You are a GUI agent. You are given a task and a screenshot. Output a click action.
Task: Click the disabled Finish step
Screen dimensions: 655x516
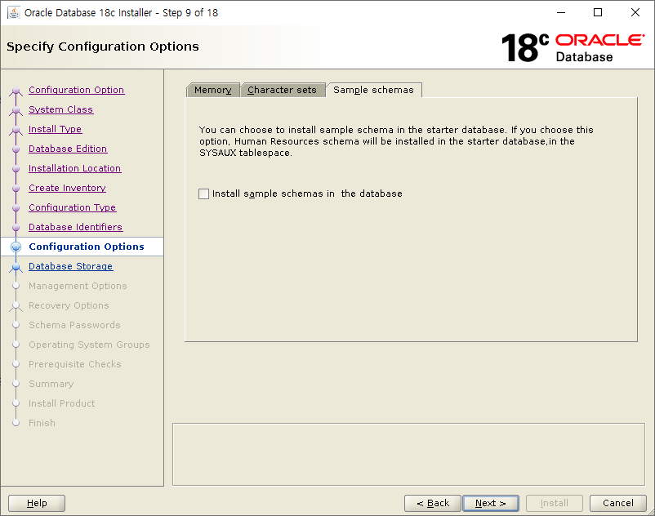click(42, 423)
